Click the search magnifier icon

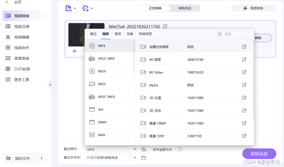pos(220,34)
